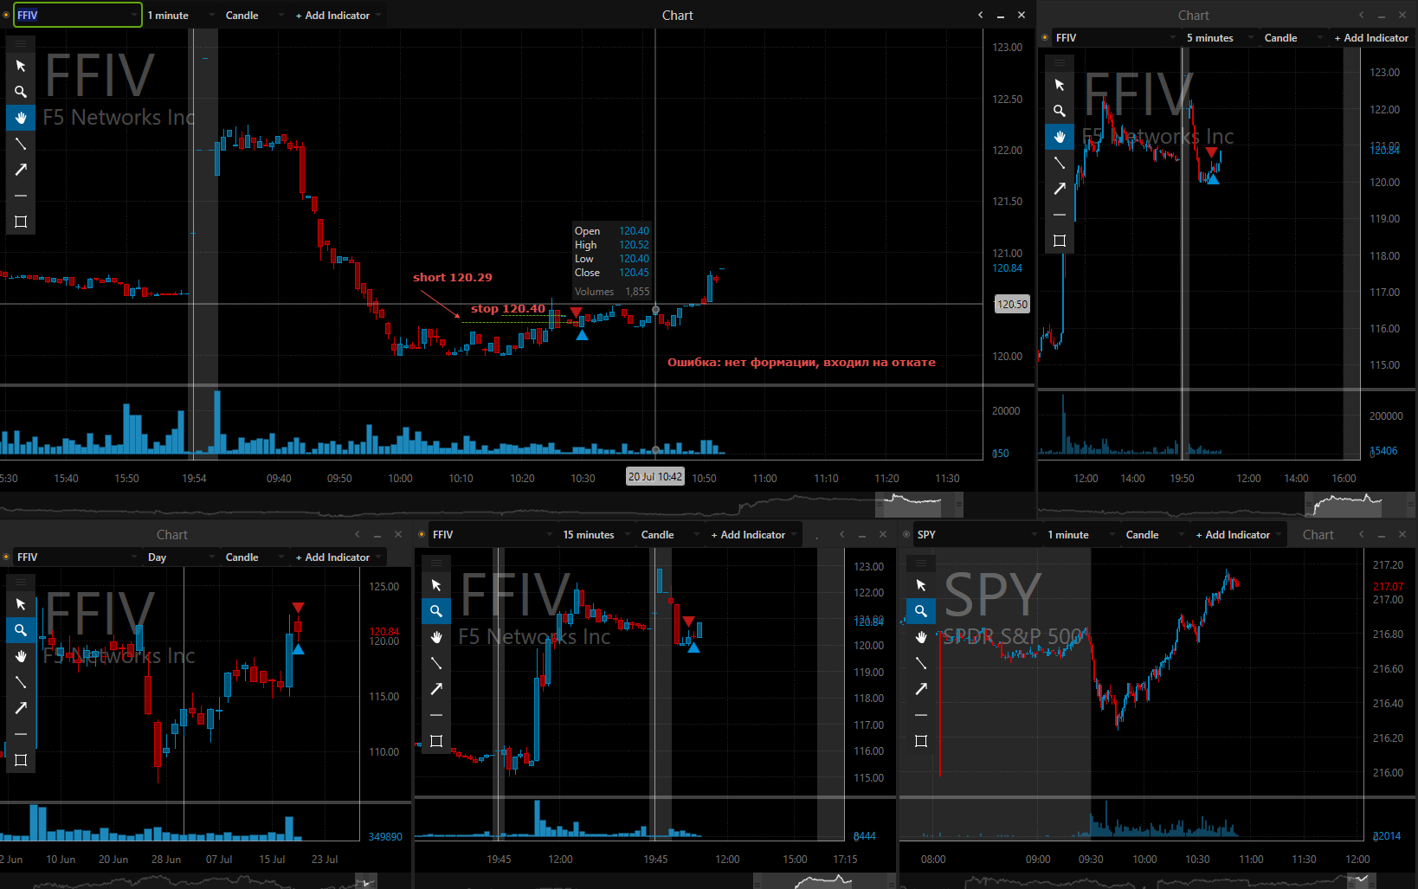Select the trend line tool in the 15 minutes chart
1418x889 pixels.
point(436,663)
